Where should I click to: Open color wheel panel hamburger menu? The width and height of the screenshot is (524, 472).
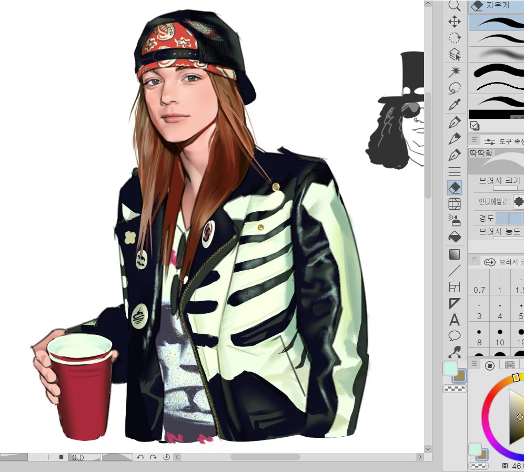(x=474, y=363)
